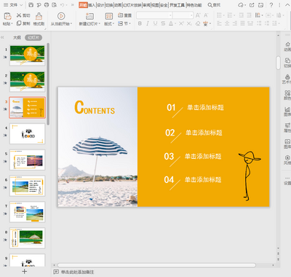Viewport: 291px width, 277px height.
Task: Click the Cut (剪切) scissors button
Action: click(23, 15)
